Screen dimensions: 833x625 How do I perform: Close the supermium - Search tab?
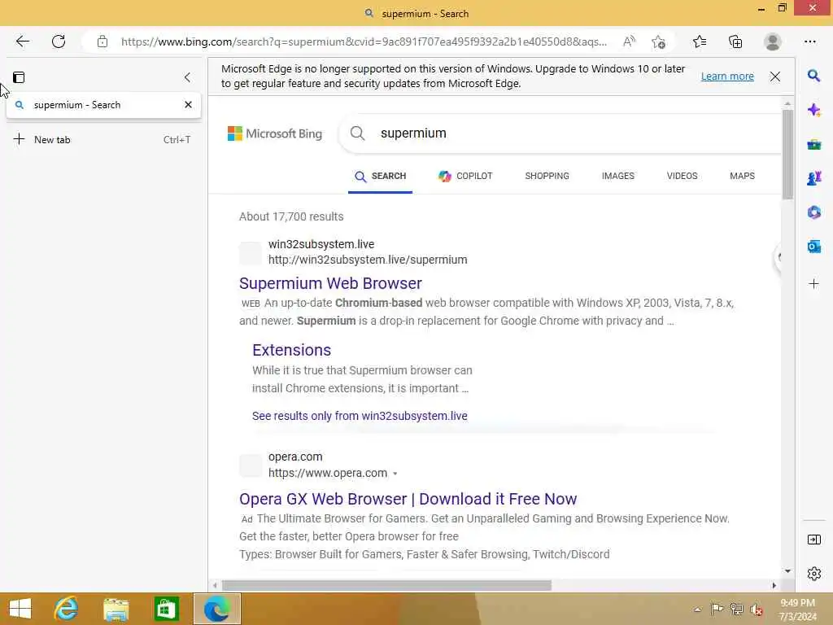188,105
